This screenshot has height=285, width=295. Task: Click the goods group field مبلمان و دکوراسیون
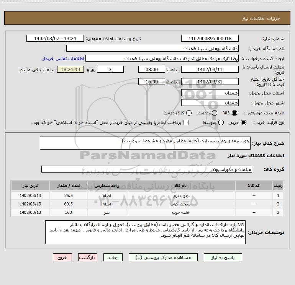pyautogui.click(x=147, y=169)
